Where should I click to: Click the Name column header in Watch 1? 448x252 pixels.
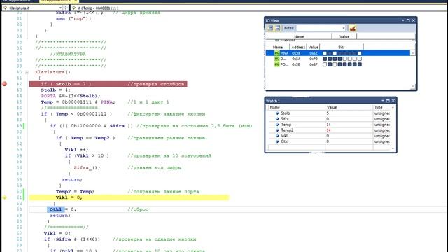click(297, 107)
